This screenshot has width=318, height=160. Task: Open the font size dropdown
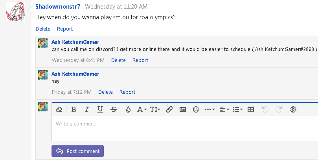155,110
